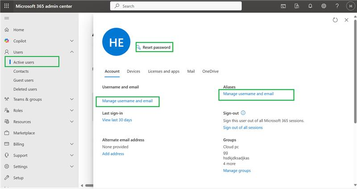Close the user details panel

(346, 20)
